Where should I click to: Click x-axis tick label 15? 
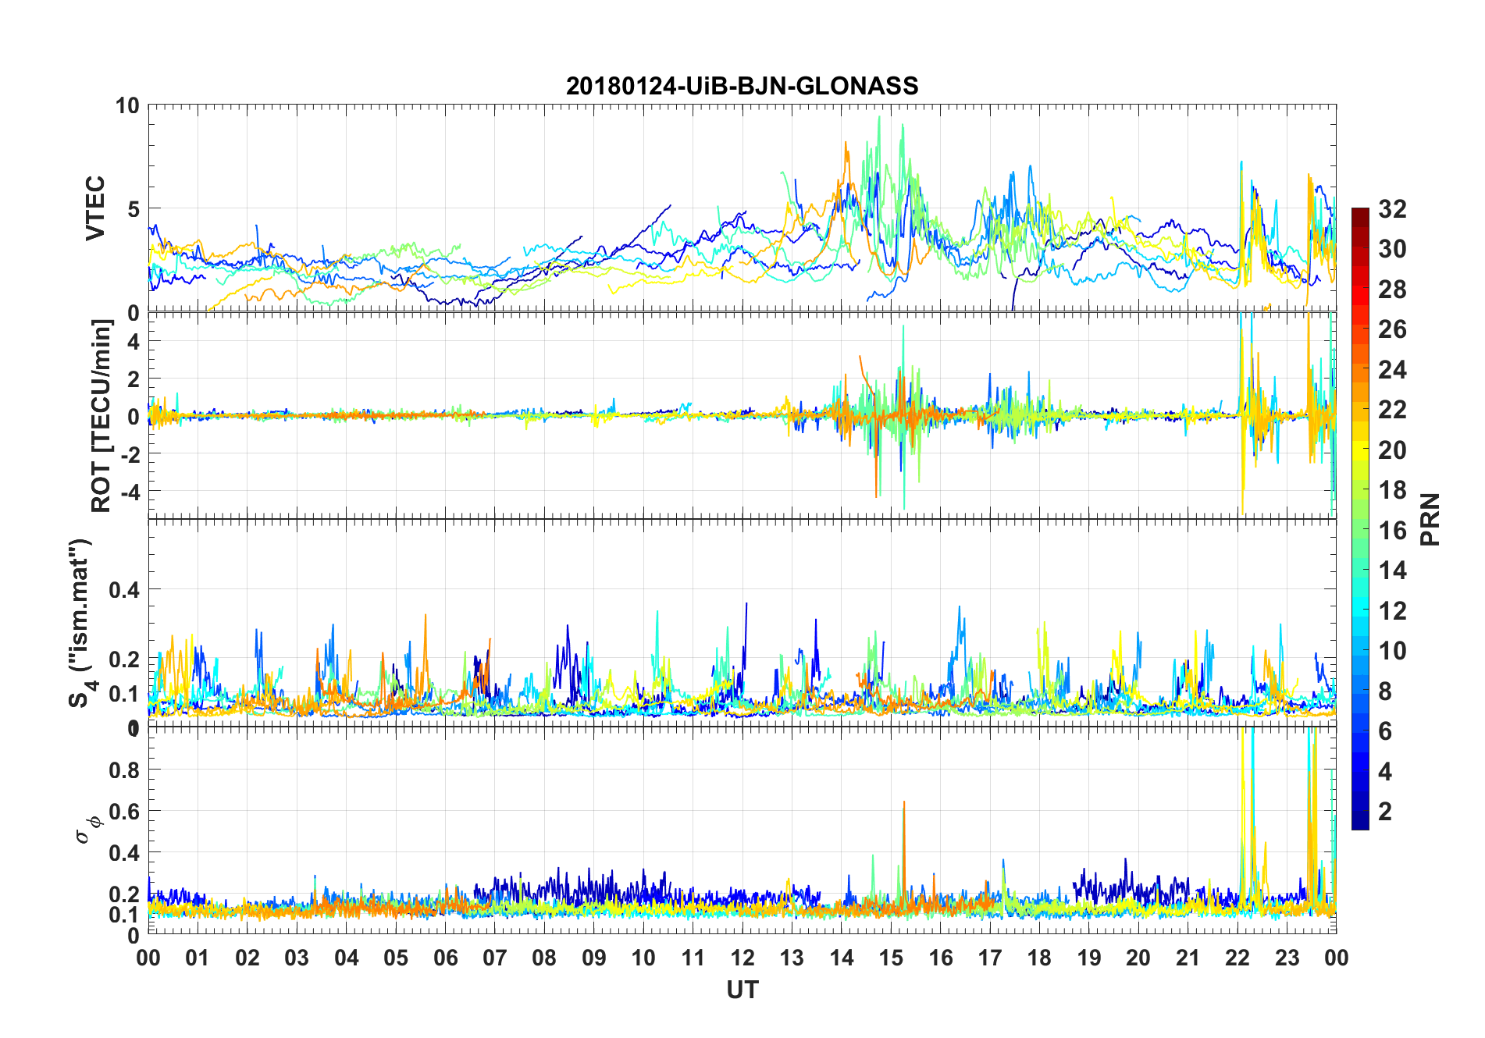point(891,958)
